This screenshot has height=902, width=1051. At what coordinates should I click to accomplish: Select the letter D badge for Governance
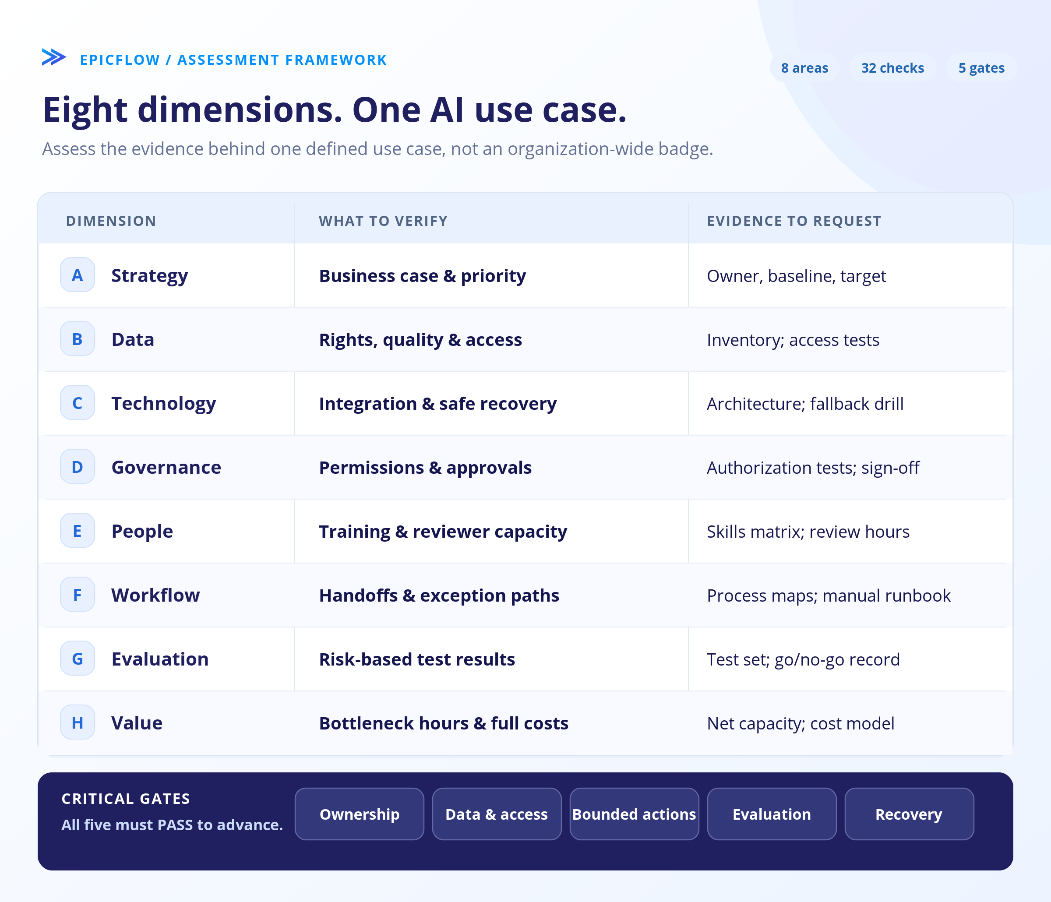click(x=77, y=466)
